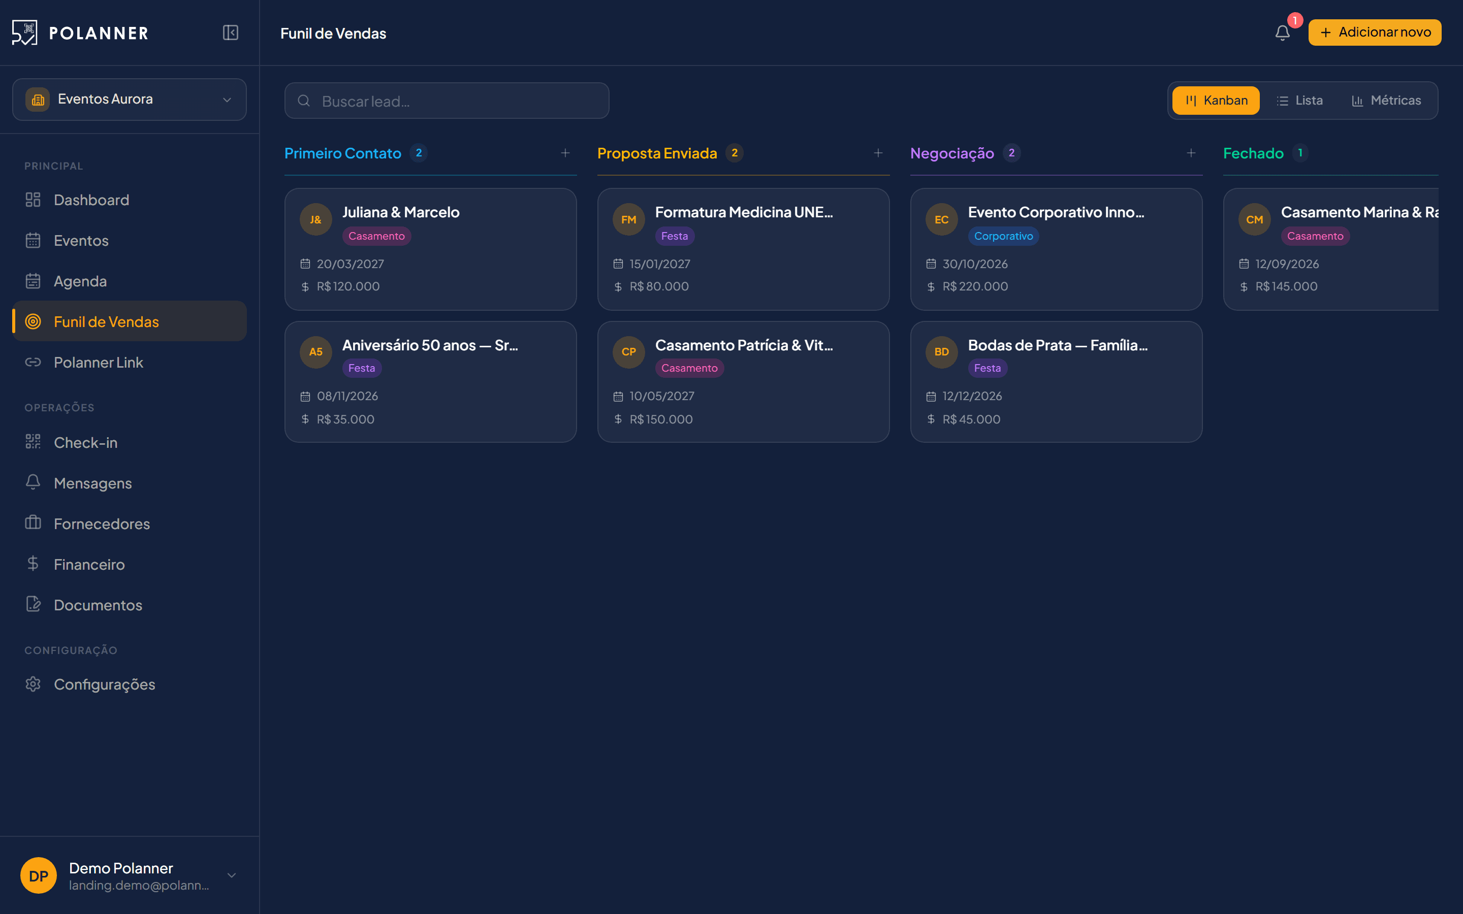Click Festa tag on Bodas de Prata
Screen dimensions: 1463x914
[987, 368]
